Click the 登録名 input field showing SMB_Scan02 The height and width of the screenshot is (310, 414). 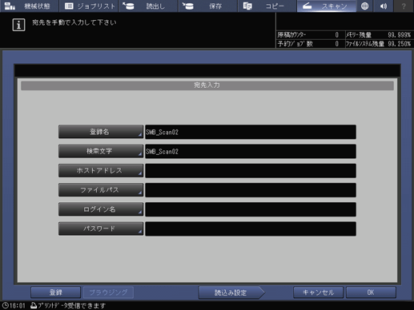(x=251, y=132)
